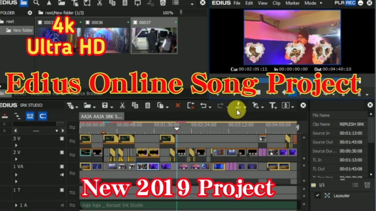This screenshot has width=376, height=211.
Task: Enable the Layouter checkbox
Action: [x=318, y=195]
